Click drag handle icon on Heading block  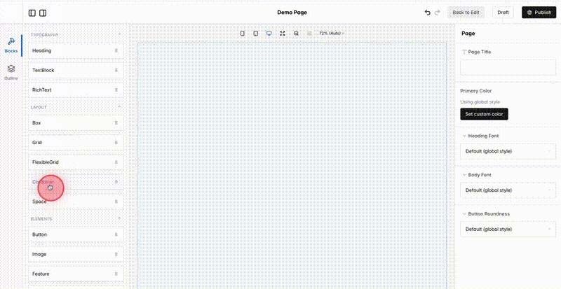pos(116,50)
